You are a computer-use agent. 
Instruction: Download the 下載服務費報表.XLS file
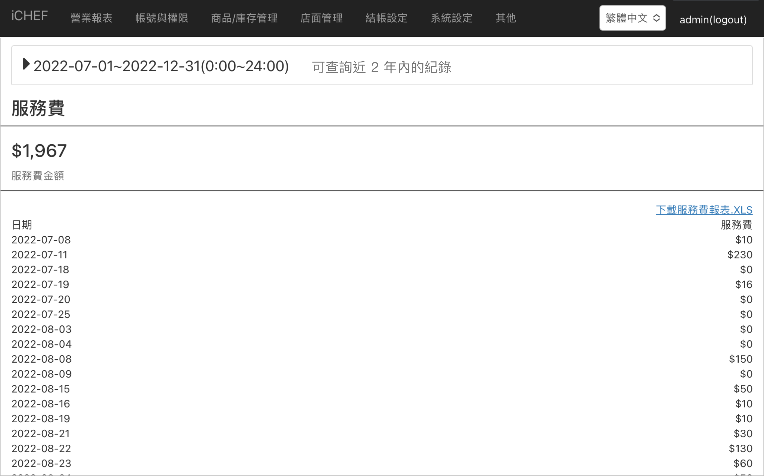point(704,210)
